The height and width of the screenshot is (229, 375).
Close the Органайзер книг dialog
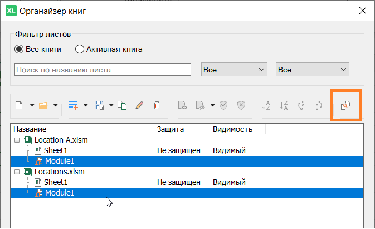[x=363, y=11]
